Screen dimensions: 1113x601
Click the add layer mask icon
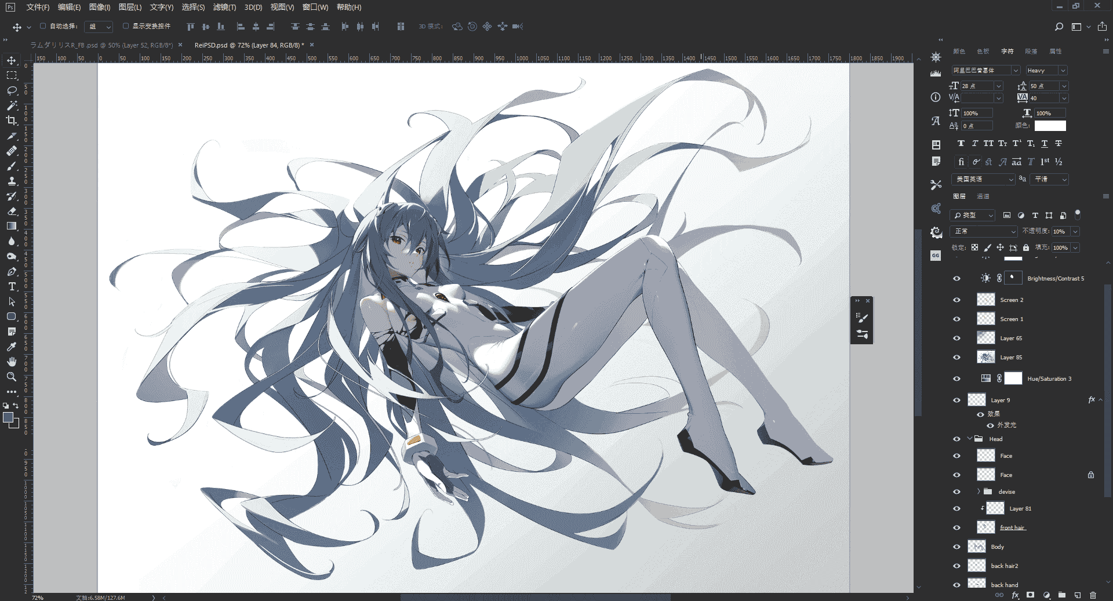(1030, 595)
